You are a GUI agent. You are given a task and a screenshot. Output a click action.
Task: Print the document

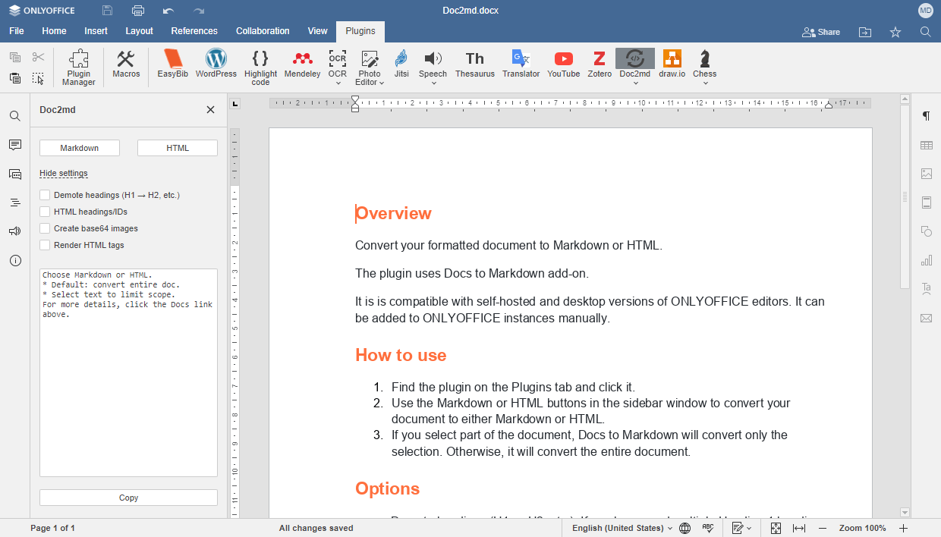(x=138, y=11)
